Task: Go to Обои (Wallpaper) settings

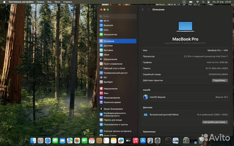Action: pos(106,55)
